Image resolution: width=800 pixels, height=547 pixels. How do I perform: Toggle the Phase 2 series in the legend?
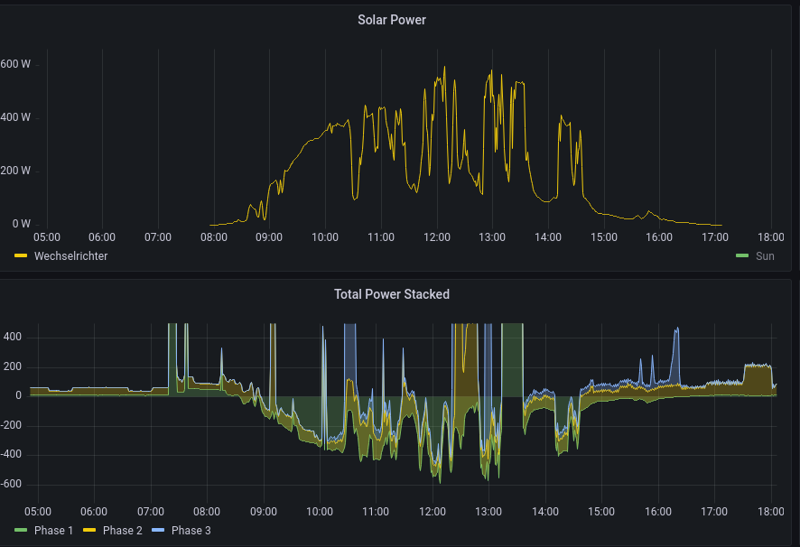pyautogui.click(x=123, y=531)
